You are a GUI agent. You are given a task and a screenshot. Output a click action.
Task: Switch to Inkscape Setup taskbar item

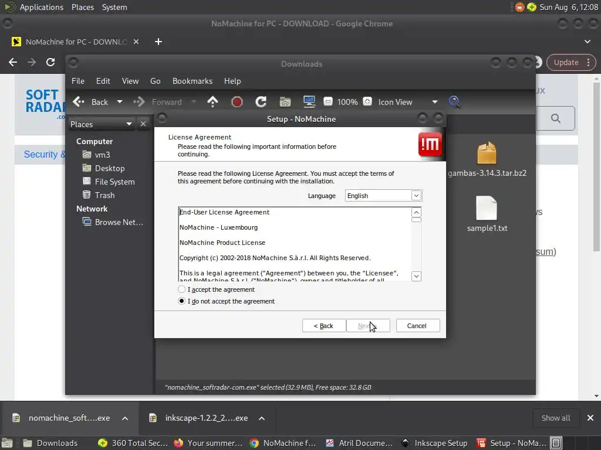[435, 443]
